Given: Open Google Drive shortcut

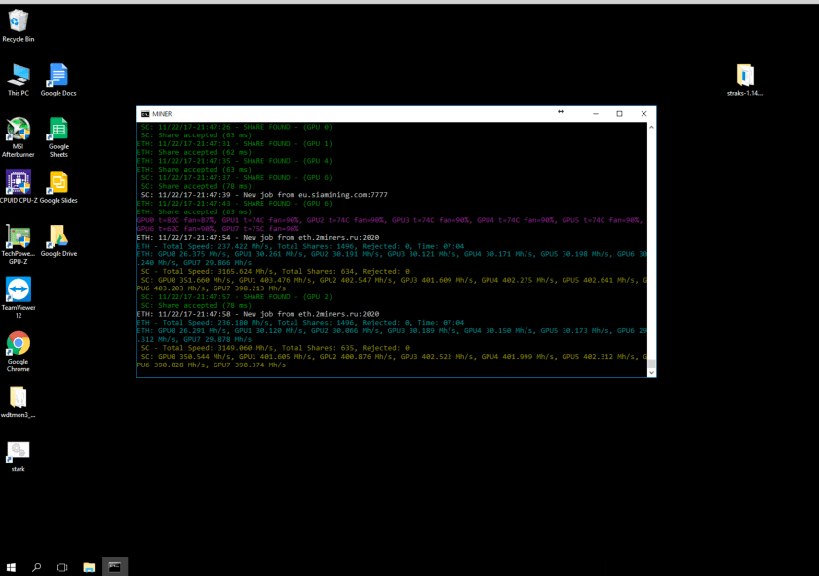Looking at the screenshot, I should coord(58,237).
